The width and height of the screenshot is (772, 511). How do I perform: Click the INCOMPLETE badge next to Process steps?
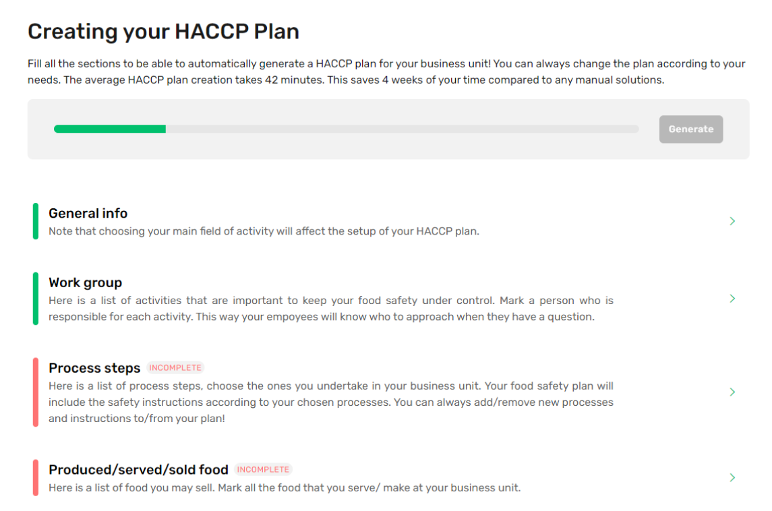[175, 367]
